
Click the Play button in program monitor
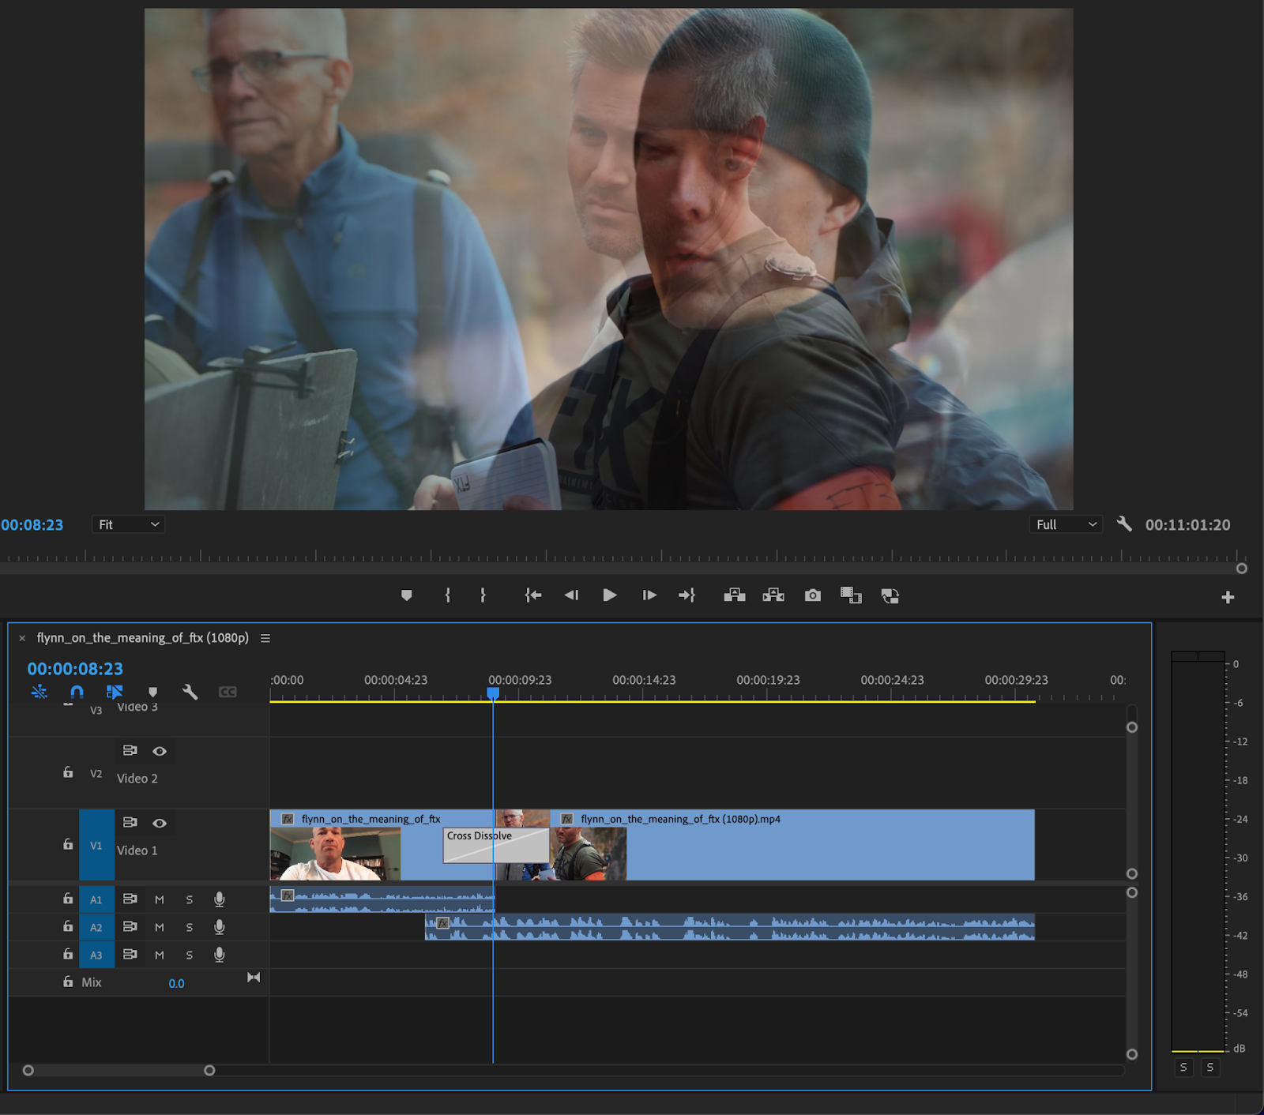coord(609,595)
